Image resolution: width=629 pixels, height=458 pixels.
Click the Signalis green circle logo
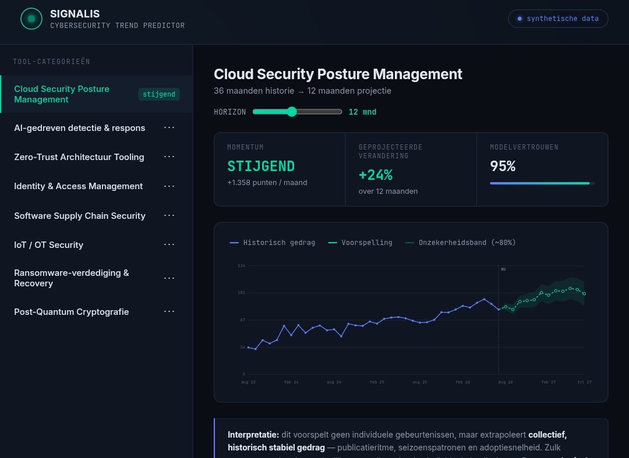coord(31,19)
